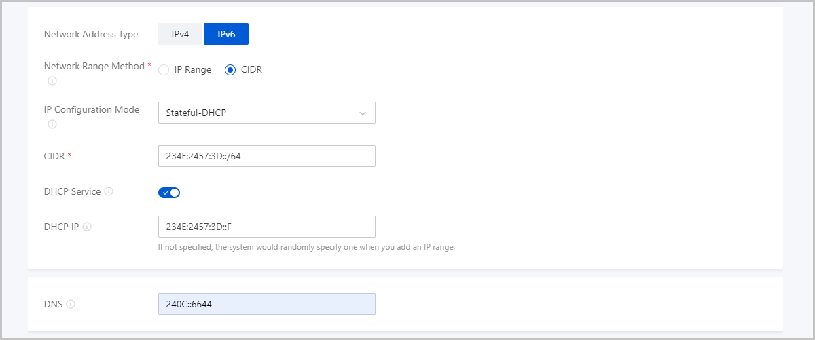Image resolution: width=815 pixels, height=340 pixels.
Task: Show the DHCP Service info tooltip icon
Action: coord(109,191)
